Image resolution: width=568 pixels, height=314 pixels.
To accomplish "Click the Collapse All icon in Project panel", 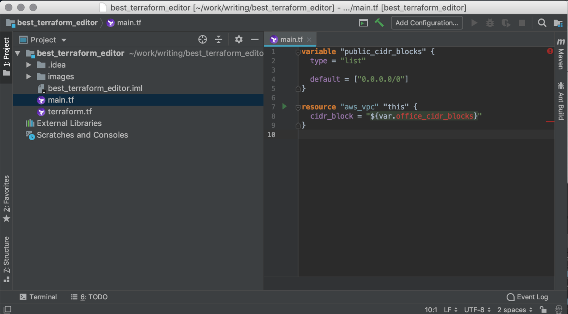I will (218, 39).
